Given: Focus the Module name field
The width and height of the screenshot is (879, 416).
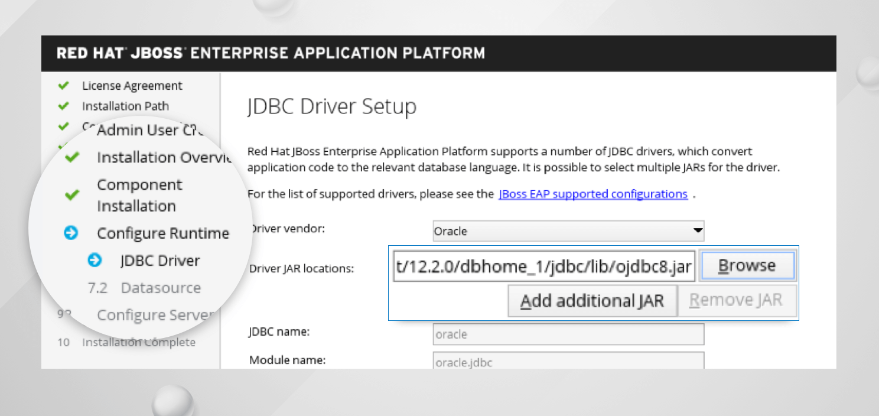Looking at the screenshot, I should click(568, 360).
